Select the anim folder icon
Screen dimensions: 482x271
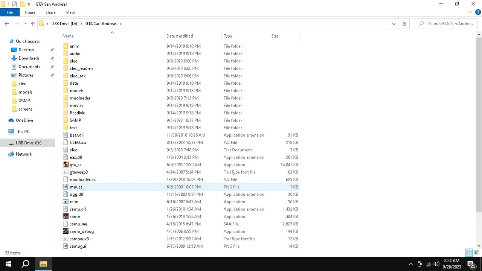[x=66, y=46]
